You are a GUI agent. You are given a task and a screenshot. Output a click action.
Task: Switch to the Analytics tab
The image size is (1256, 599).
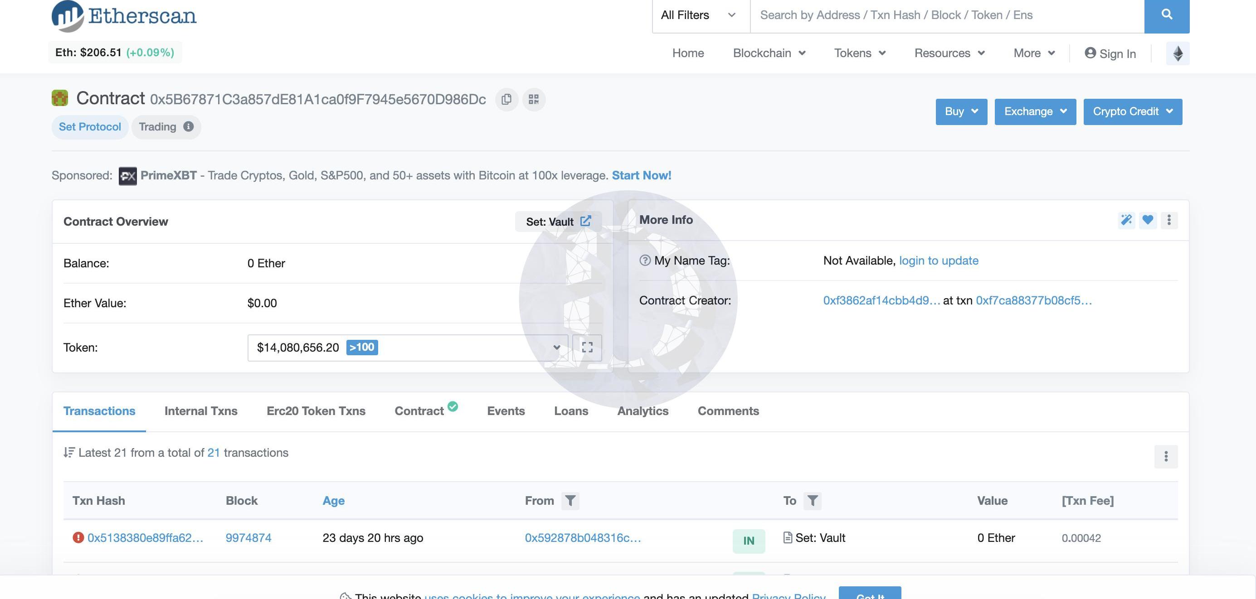(643, 411)
